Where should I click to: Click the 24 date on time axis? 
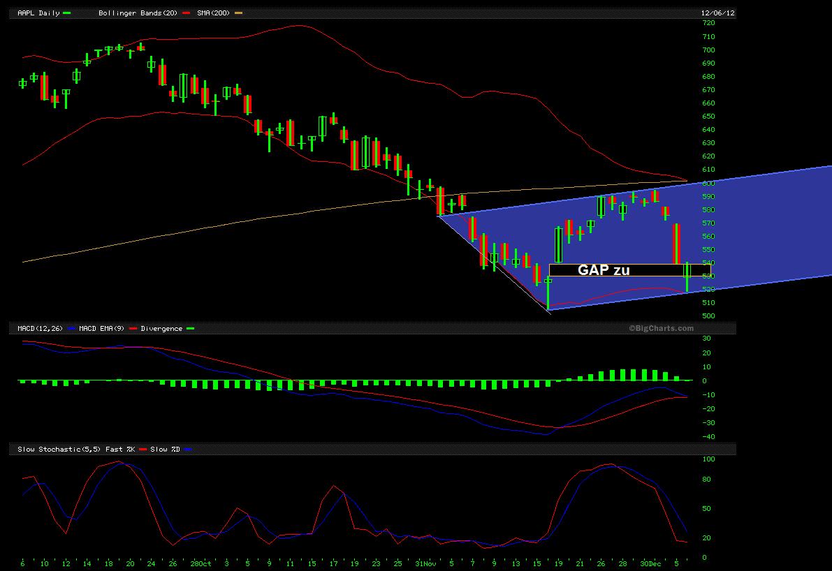point(151,563)
